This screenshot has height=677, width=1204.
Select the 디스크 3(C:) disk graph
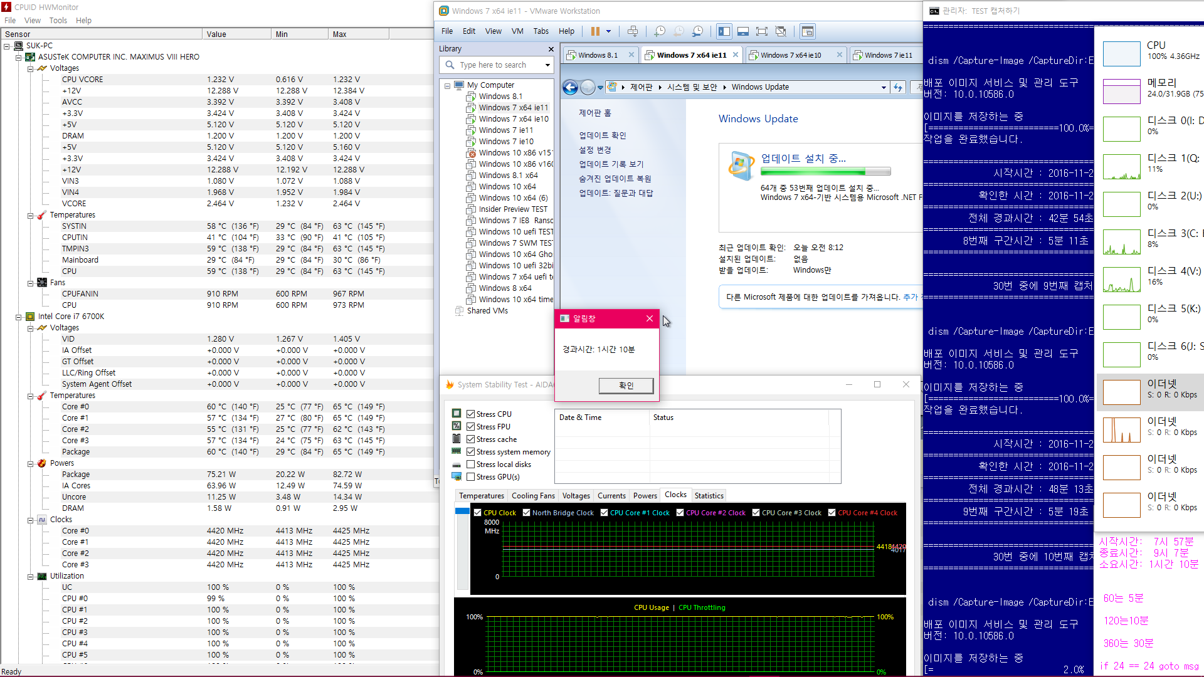pyautogui.click(x=1122, y=242)
